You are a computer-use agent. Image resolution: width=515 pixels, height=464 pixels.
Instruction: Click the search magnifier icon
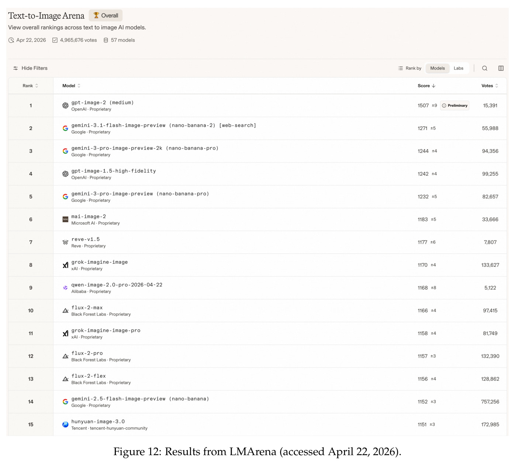click(485, 68)
